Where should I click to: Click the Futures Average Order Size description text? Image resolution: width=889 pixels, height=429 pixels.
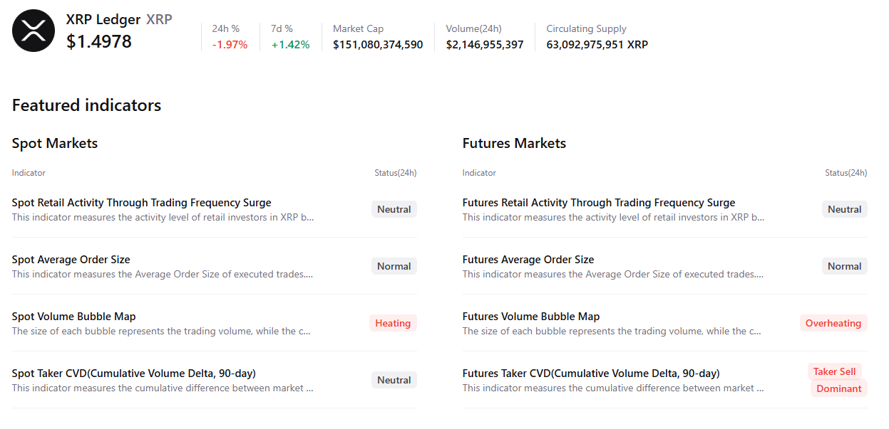(x=613, y=274)
